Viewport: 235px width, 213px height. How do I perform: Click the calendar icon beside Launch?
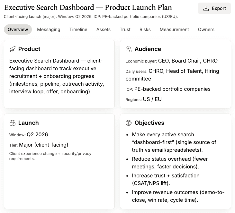(13, 123)
